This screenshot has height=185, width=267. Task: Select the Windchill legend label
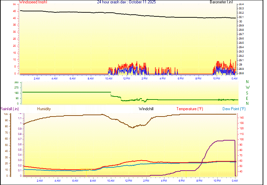coord(148,109)
